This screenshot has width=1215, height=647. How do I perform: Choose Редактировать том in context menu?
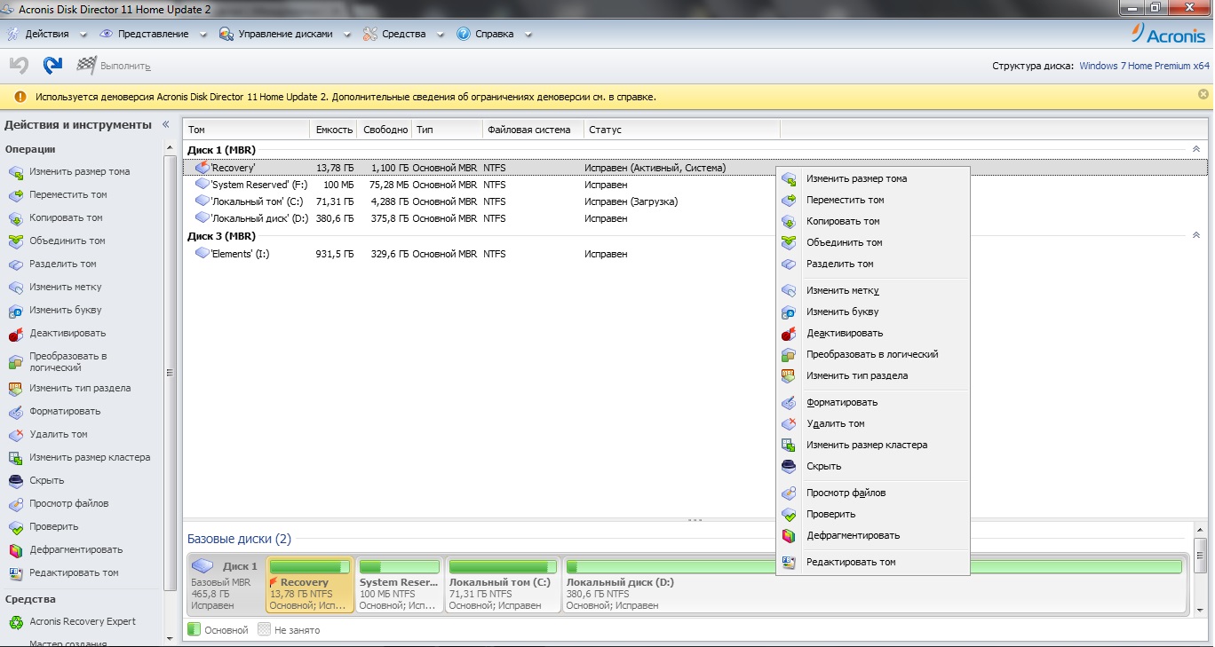[x=872, y=562]
